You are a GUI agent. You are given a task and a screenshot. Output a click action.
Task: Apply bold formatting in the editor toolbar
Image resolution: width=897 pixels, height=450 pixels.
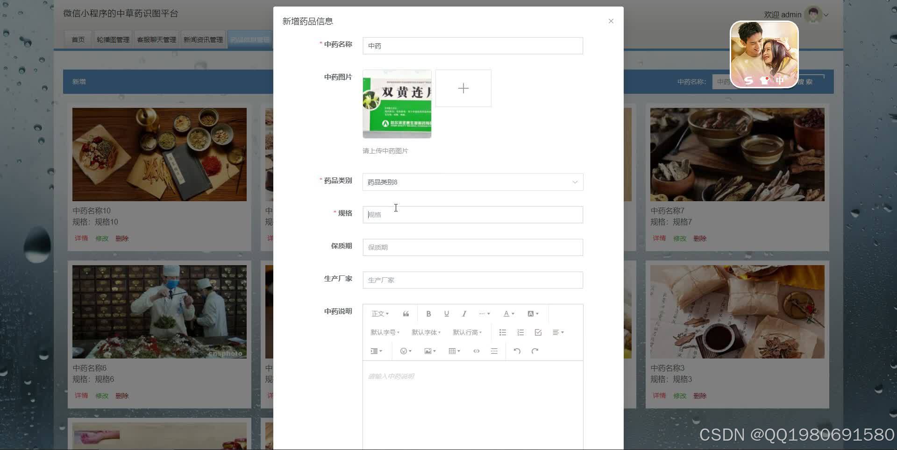(x=428, y=313)
